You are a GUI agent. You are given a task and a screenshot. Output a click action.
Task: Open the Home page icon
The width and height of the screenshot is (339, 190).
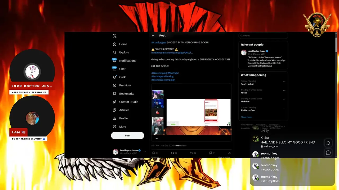point(114,44)
